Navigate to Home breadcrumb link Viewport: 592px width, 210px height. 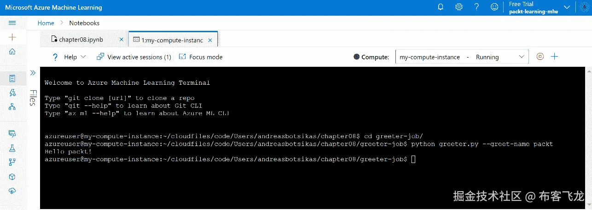point(46,23)
